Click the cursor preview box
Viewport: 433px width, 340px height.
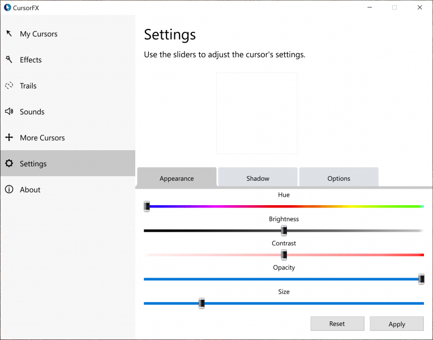coord(257,113)
